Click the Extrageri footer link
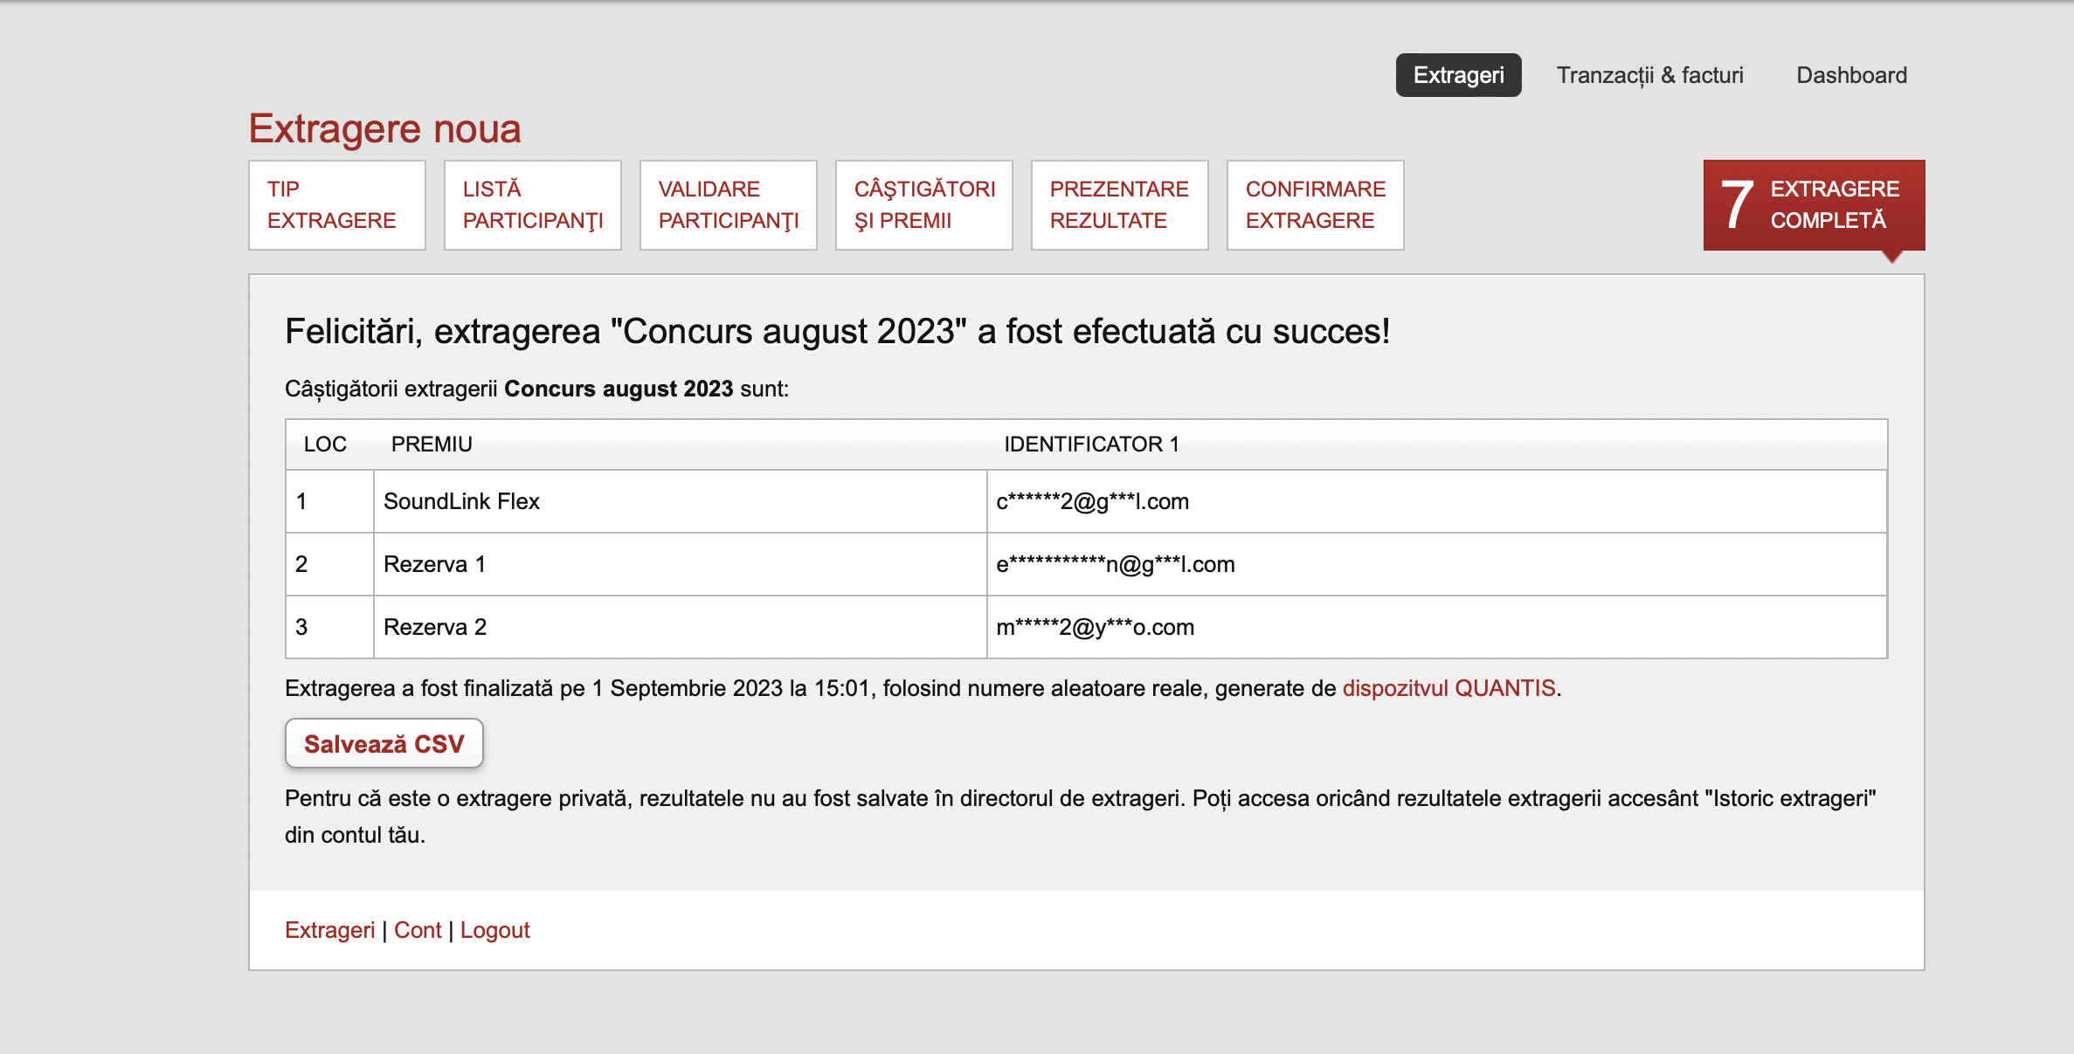 pos(329,930)
